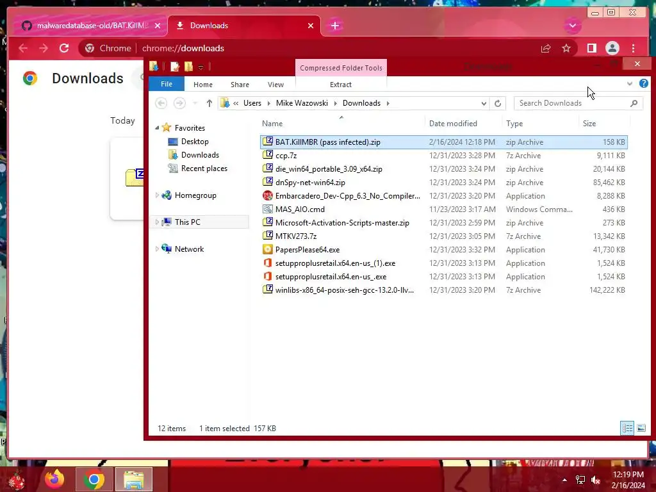The width and height of the screenshot is (656, 492).
Task: Open the Chrome profile avatar
Action: pos(612,48)
